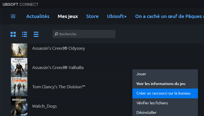Select Désinstaller from context menu
This screenshot has height=116, width=204.
[x=146, y=112]
